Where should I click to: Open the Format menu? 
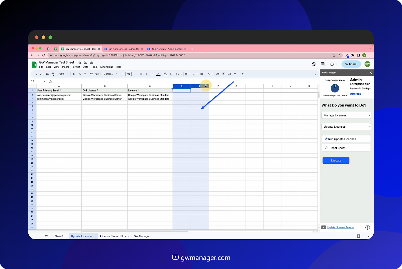click(x=76, y=67)
